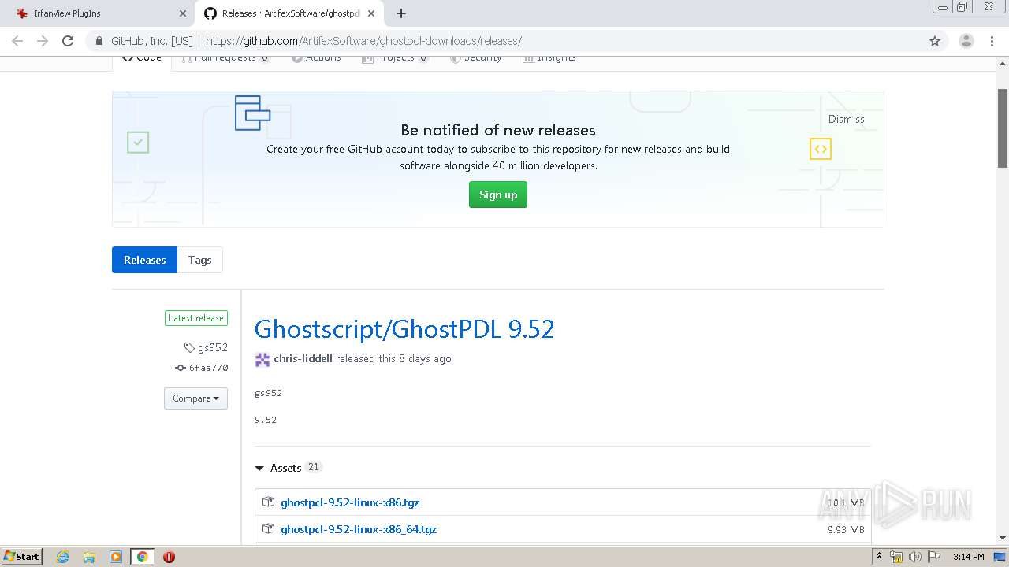This screenshot has height=567, width=1009.
Task: Click the 3:14 PM taskbar clock
Action: point(968,557)
